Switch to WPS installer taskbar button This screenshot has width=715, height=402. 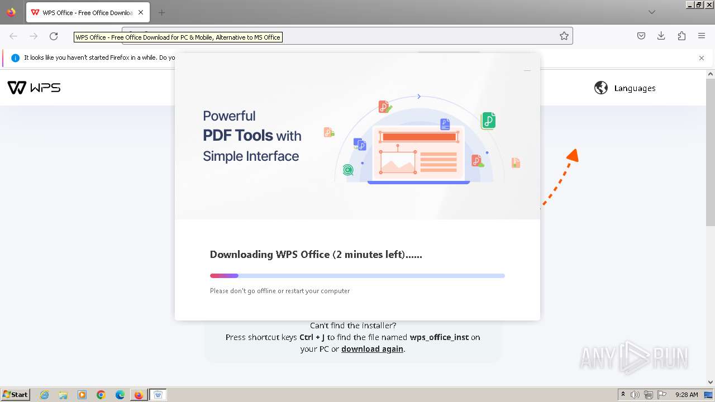coord(158,395)
